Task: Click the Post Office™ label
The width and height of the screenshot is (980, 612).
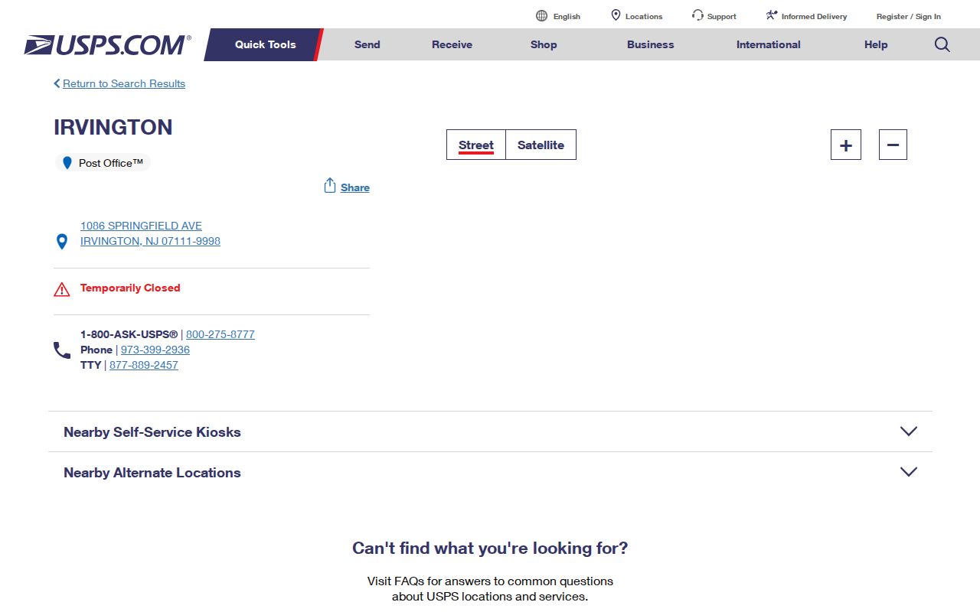Action: coord(111,163)
